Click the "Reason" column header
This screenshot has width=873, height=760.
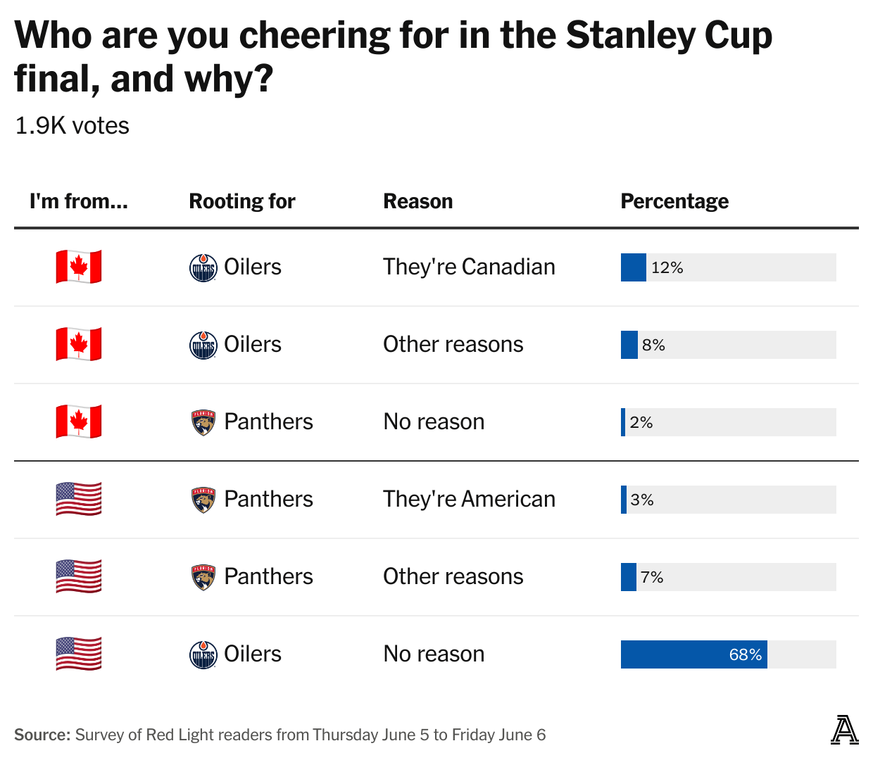pyautogui.click(x=418, y=201)
